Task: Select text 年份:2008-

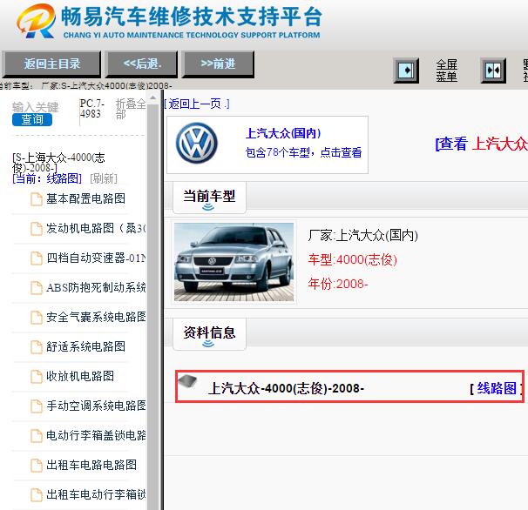Action: coord(338,284)
